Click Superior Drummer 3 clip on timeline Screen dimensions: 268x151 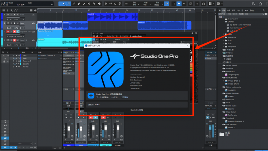[50, 34]
